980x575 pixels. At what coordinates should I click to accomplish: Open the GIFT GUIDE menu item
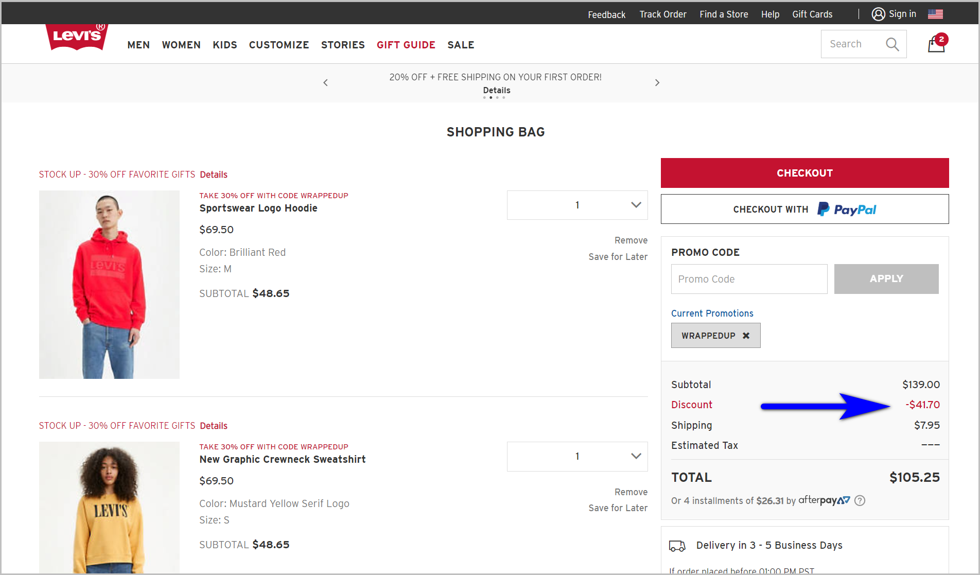pyautogui.click(x=406, y=45)
